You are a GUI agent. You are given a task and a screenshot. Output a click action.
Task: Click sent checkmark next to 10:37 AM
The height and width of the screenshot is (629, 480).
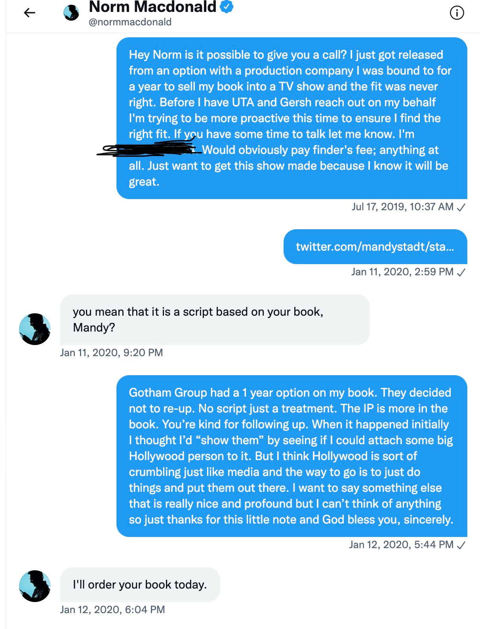click(461, 207)
